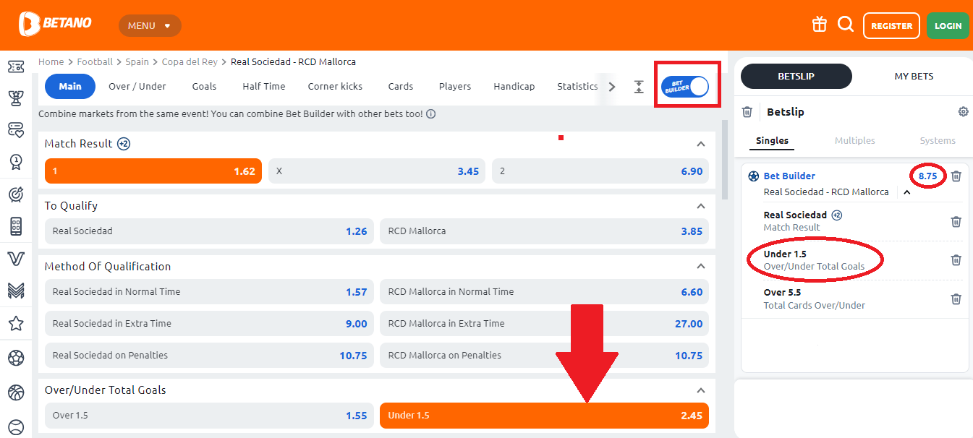Screen dimensions: 973x438
Task: Click the trophy icon in left sidebar
Action: [16, 98]
